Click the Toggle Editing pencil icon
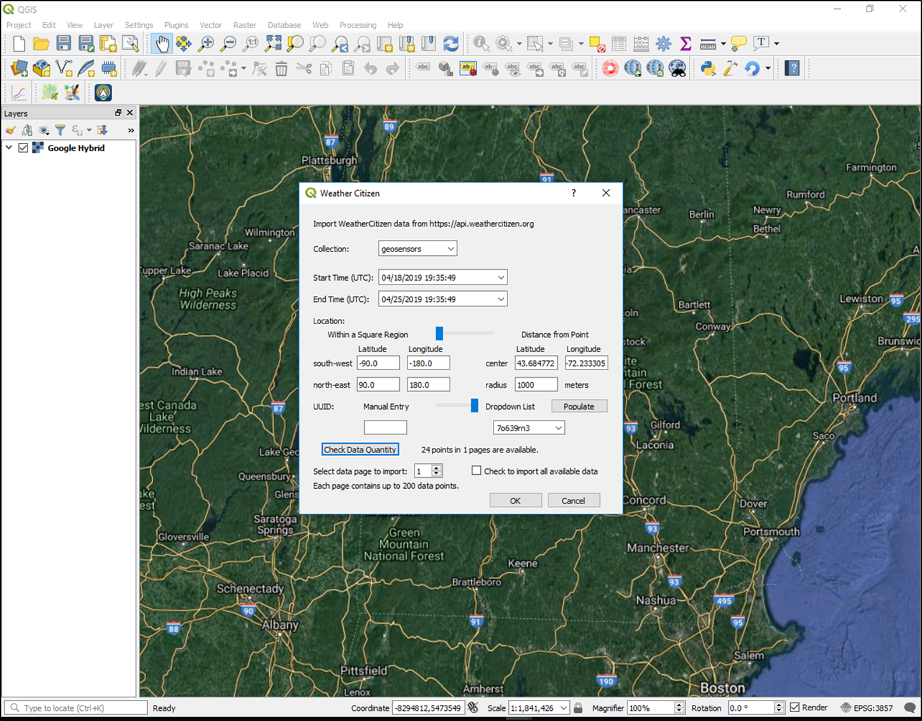Image resolution: width=922 pixels, height=721 pixels. (x=161, y=68)
